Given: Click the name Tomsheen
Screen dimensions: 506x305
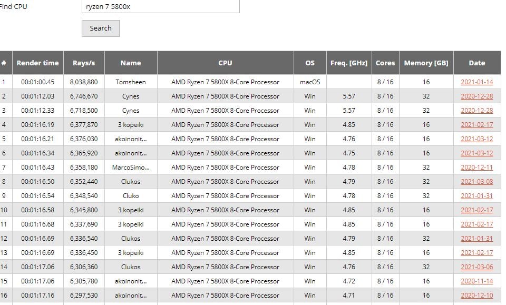Looking at the screenshot, I should point(131,82).
